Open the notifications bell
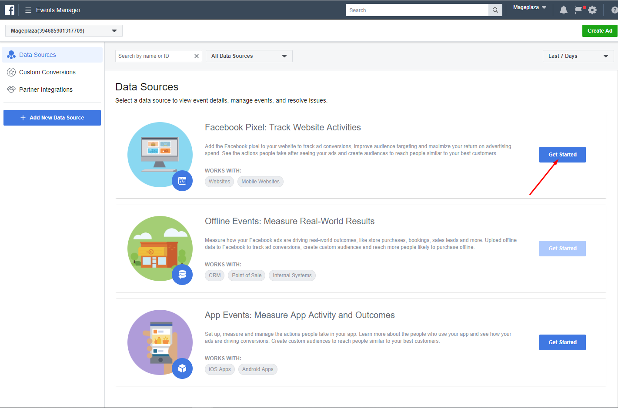618x408 pixels. pos(563,10)
